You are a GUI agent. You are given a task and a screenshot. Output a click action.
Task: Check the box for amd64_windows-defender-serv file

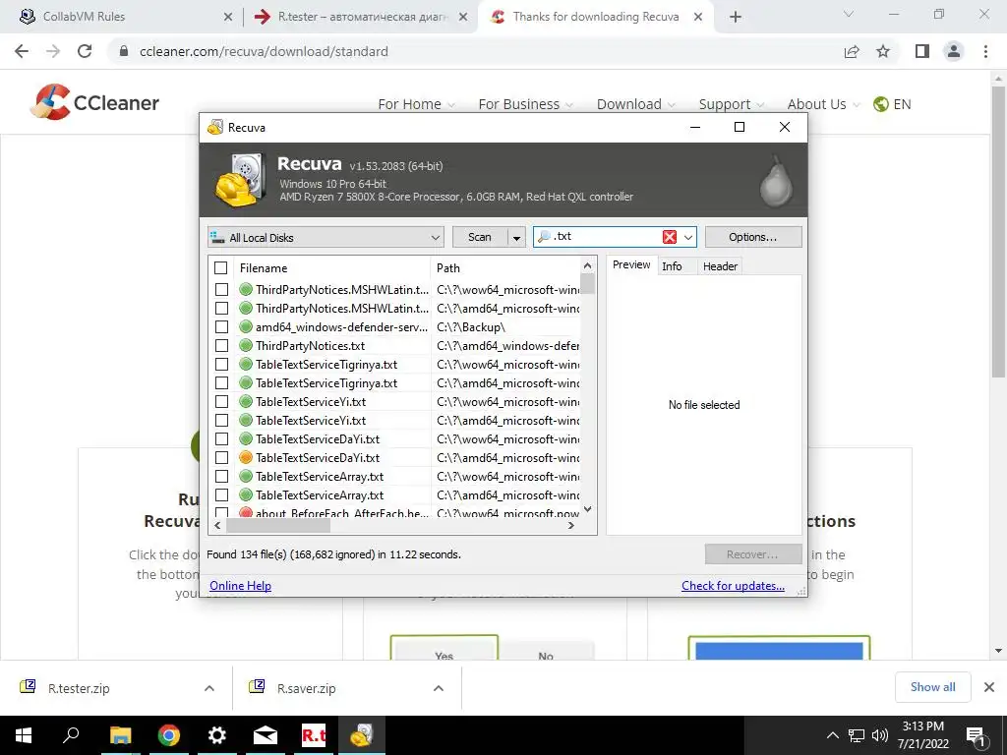click(221, 326)
